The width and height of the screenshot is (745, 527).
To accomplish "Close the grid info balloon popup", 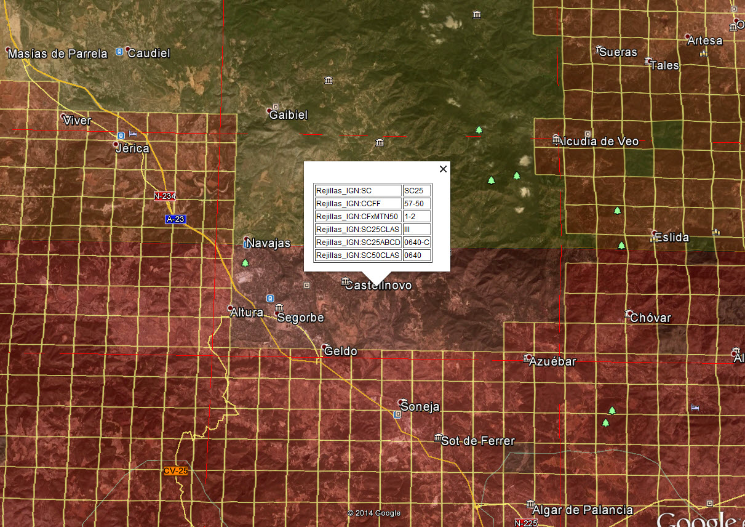I will pos(442,169).
